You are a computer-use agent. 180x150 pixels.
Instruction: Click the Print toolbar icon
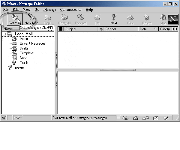click(x=130, y=19)
